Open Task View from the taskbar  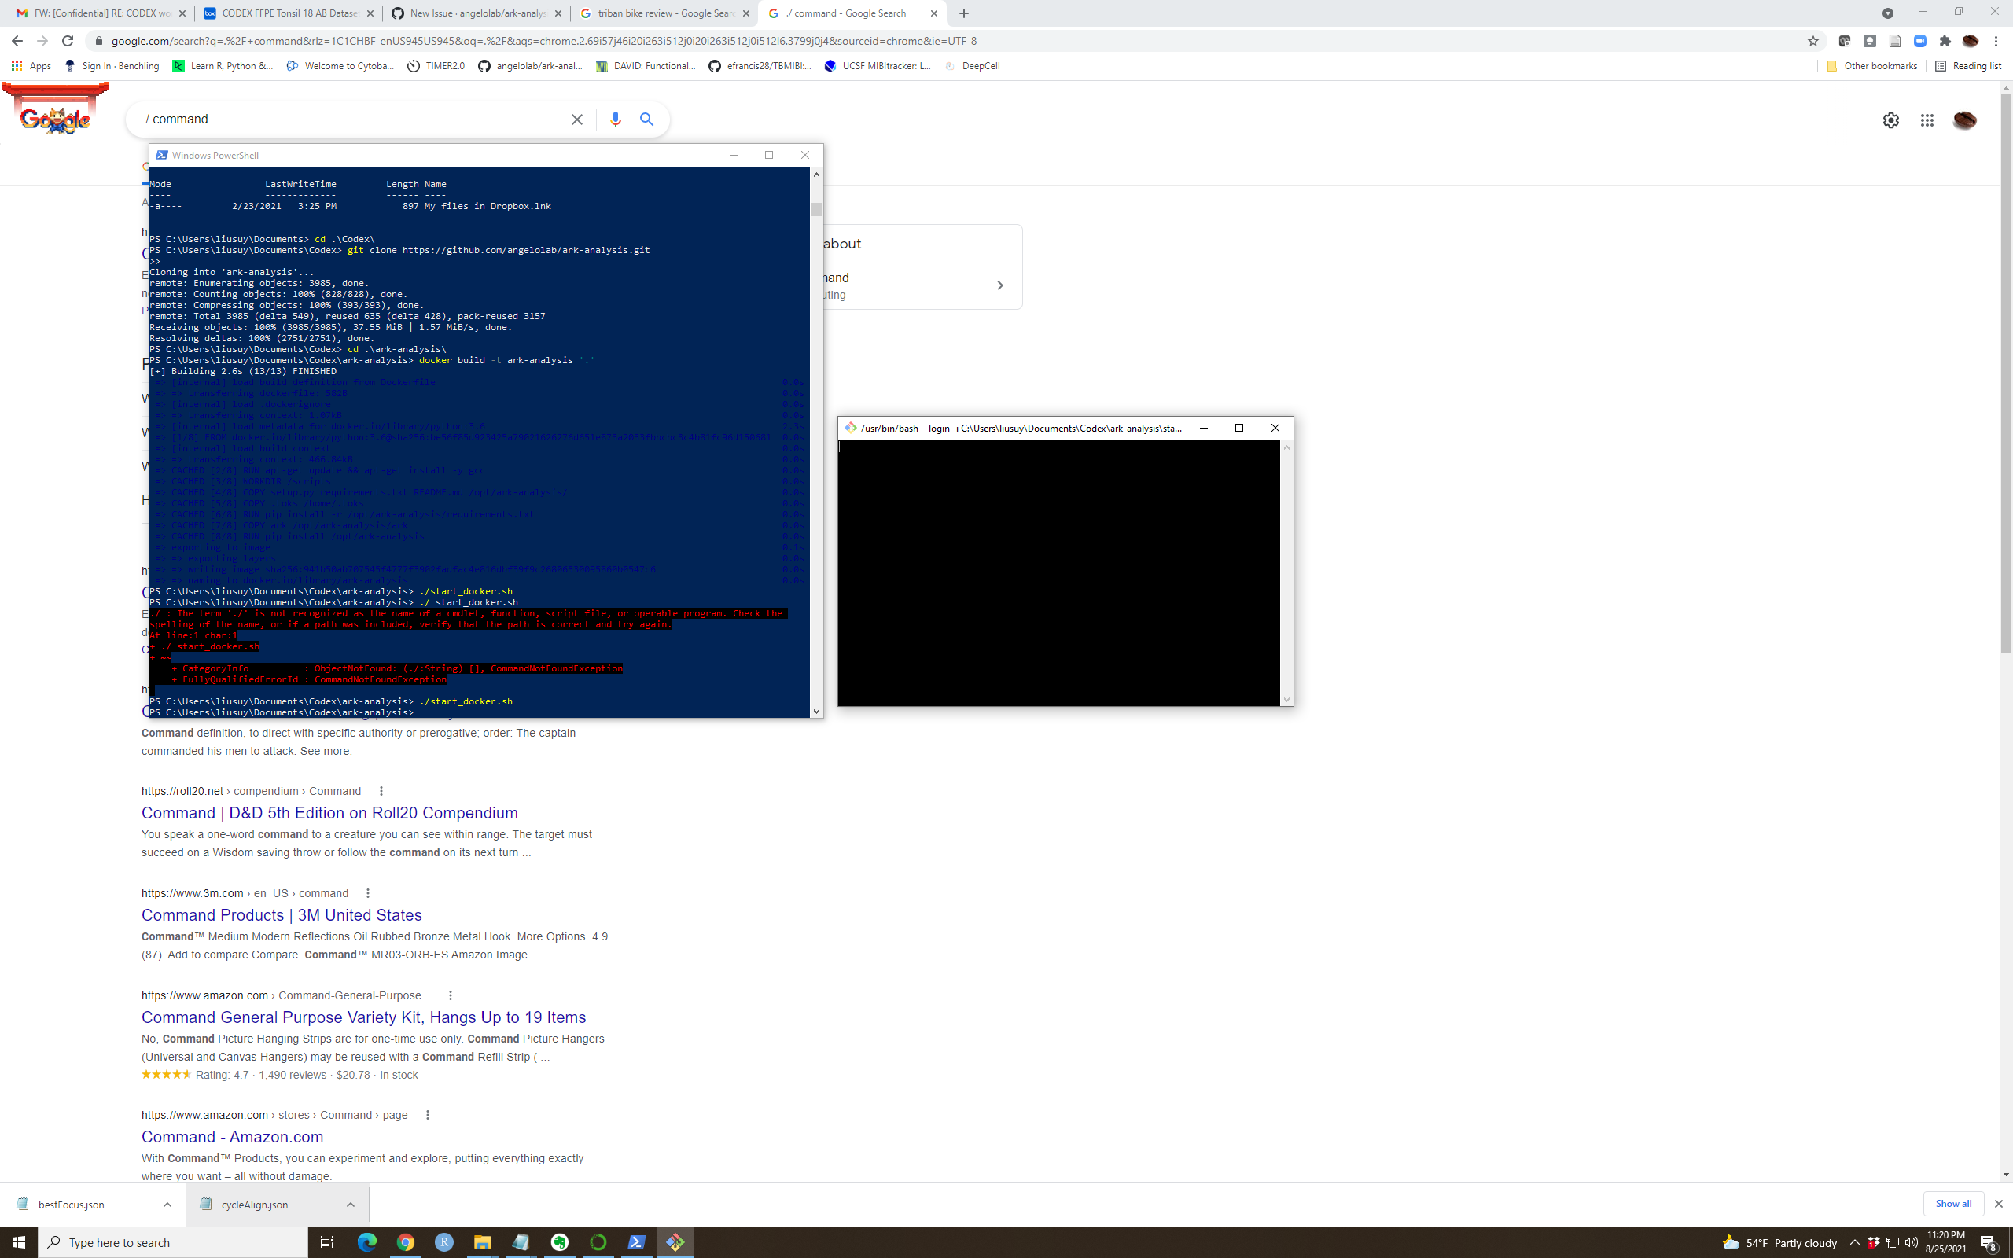327,1242
